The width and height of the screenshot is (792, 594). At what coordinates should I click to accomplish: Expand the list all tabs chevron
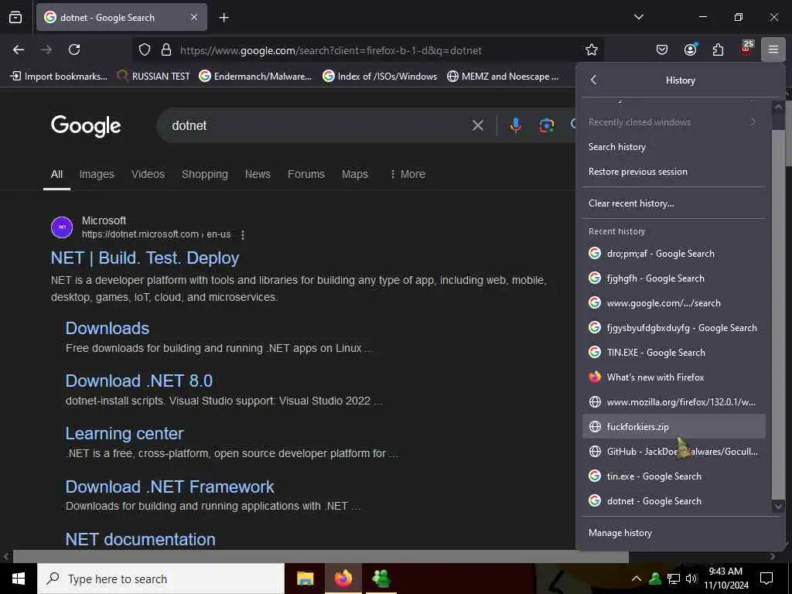(x=638, y=17)
